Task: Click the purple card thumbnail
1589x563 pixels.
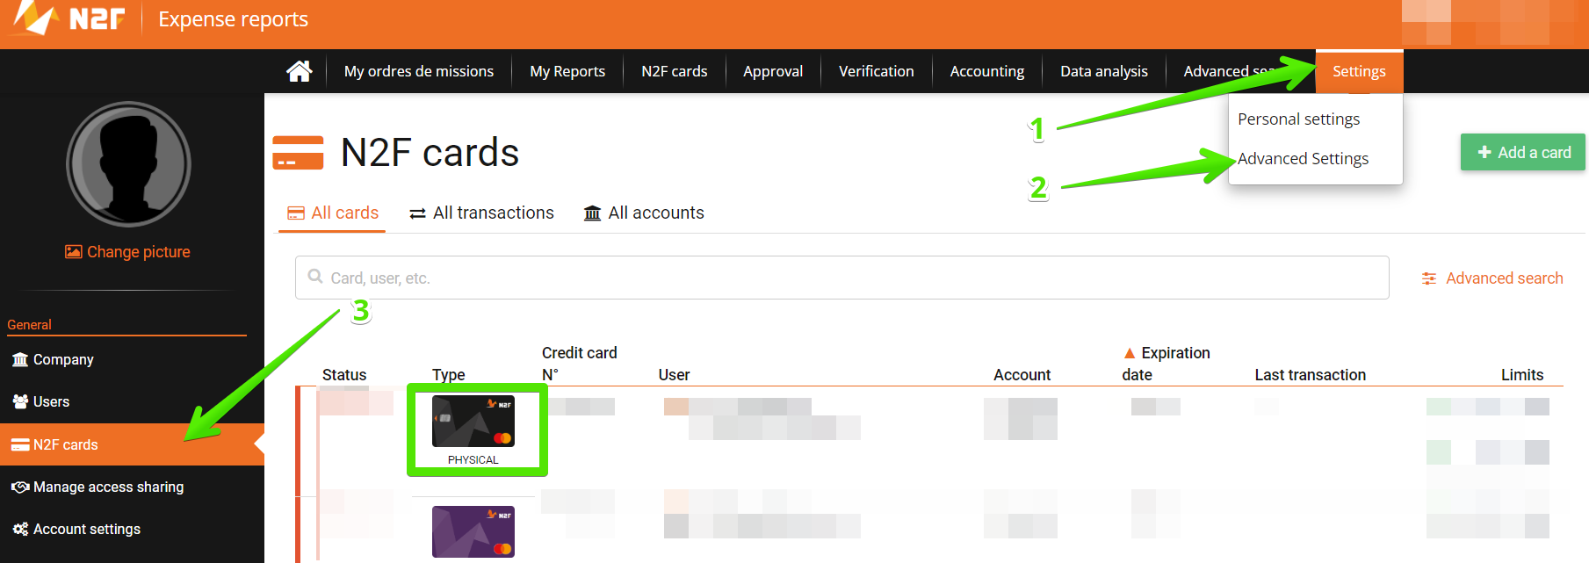Action: coord(473,531)
